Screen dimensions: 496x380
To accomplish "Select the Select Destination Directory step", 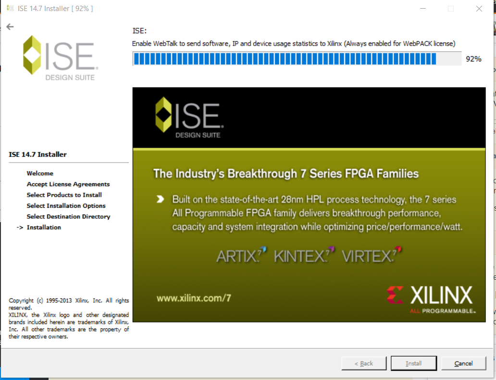I will coord(68,216).
